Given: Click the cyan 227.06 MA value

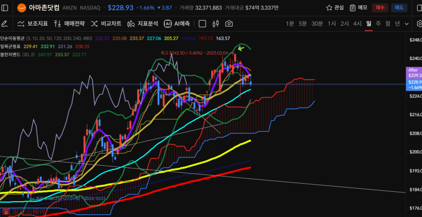Looking at the screenshot, I should point(154,39).
